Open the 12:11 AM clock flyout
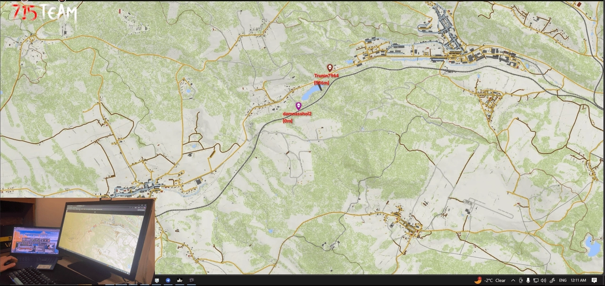 click(579, 280)
